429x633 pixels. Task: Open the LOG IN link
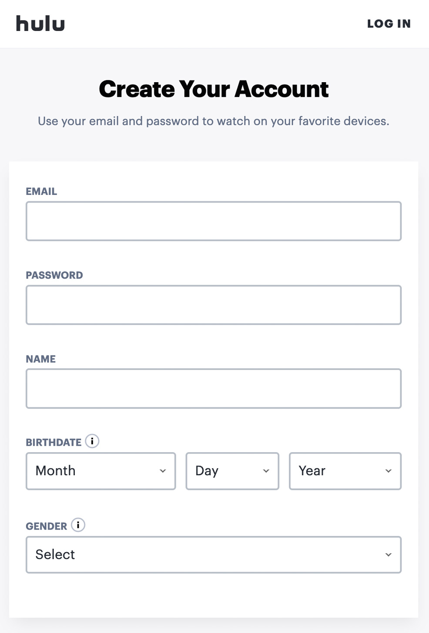(389, 23)
